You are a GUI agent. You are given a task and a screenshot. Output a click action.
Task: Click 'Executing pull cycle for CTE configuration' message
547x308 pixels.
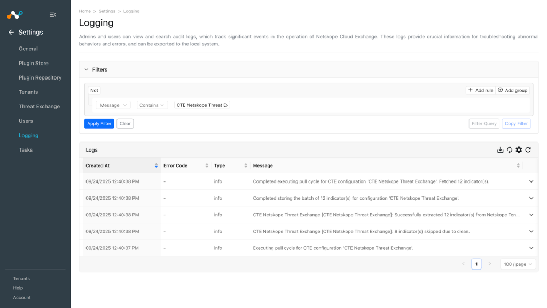click(333, 248)
